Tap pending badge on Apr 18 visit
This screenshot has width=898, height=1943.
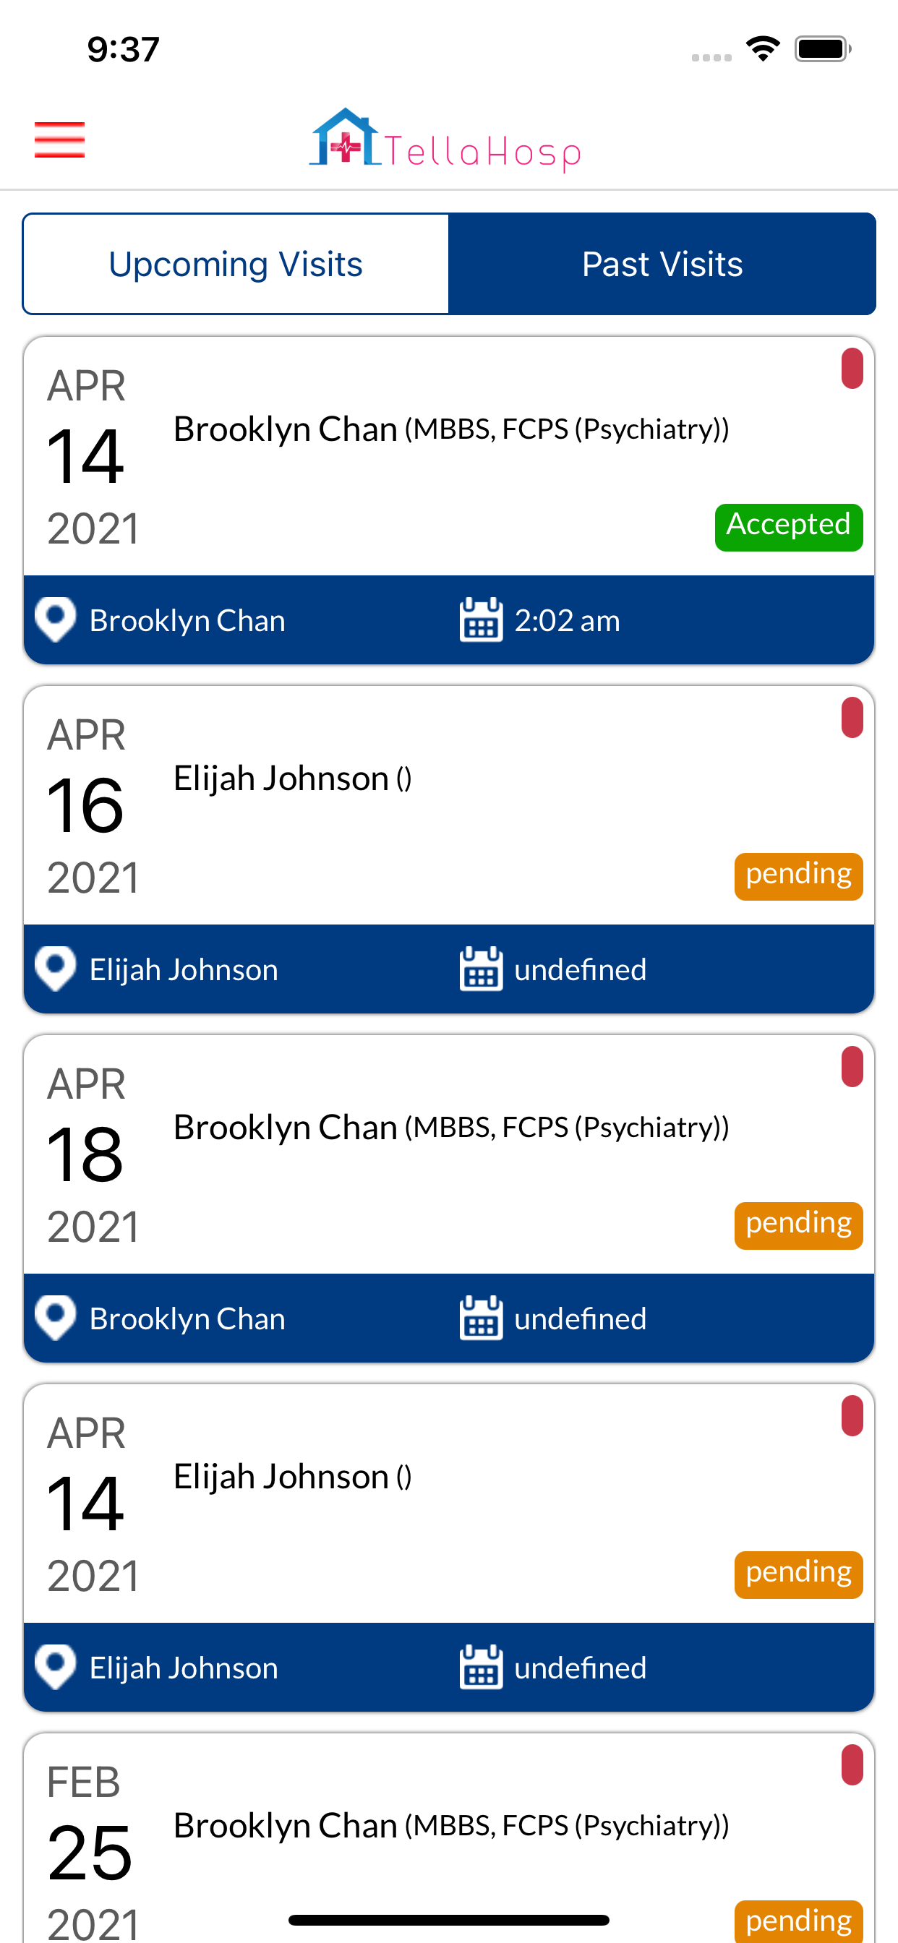(797, 1225)
